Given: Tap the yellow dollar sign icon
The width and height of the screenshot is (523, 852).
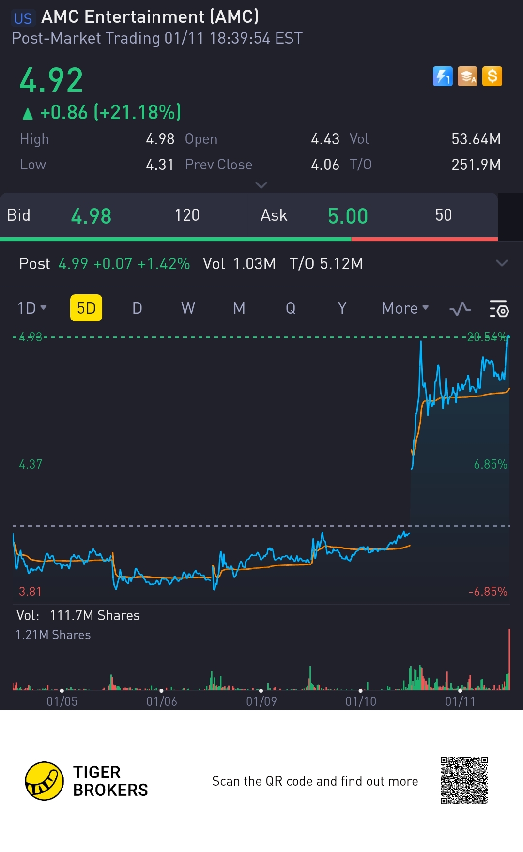Looking at the screenshot, I should [x=492, y=76].
